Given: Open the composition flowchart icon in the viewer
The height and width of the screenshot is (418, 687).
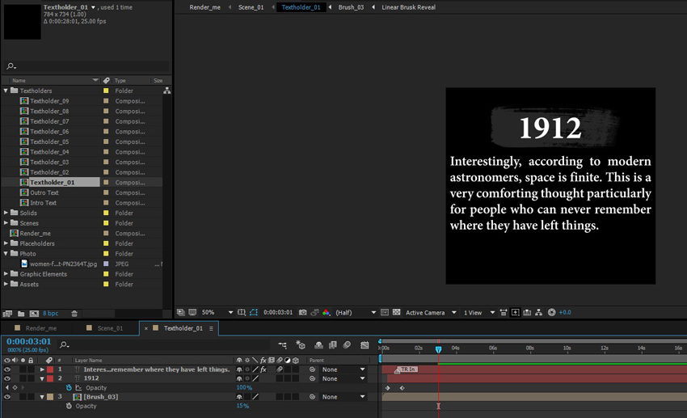Looking at the screenshot, I should click(x=539, y=312).
